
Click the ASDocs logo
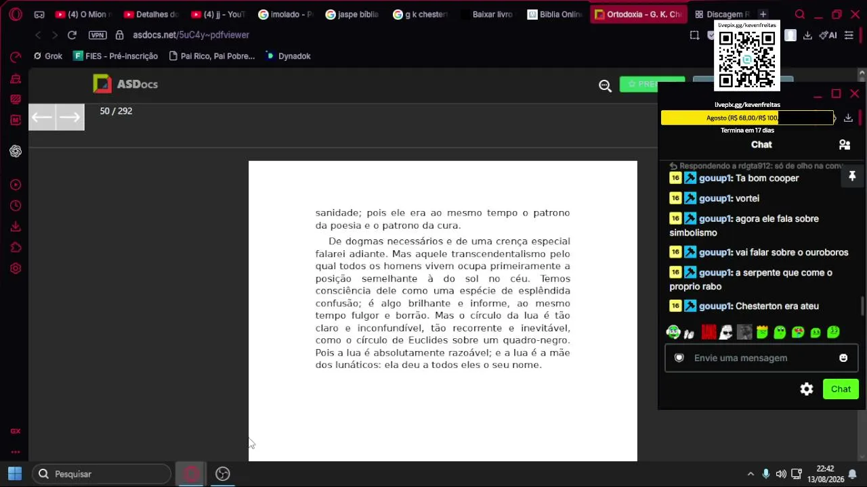(125, 84)
